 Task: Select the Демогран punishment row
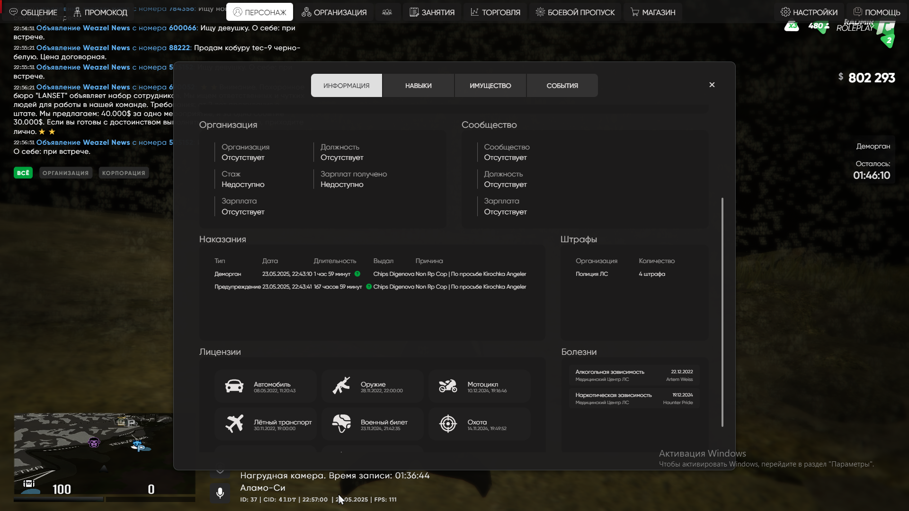370,274
